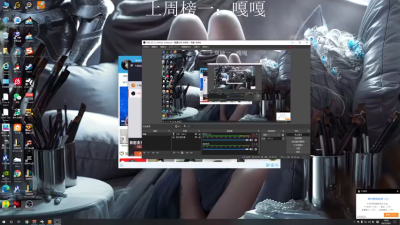The image size is (400, 225).
Task: Click Properties button above Sources panel
Action: [178, 126]
